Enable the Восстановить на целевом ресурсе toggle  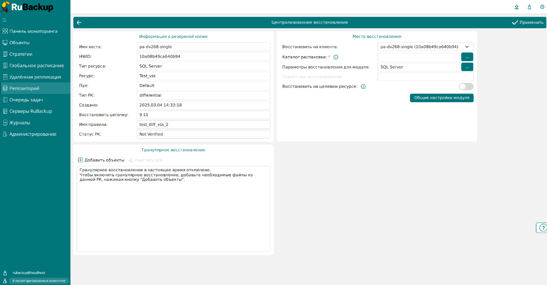click(466, 87)
